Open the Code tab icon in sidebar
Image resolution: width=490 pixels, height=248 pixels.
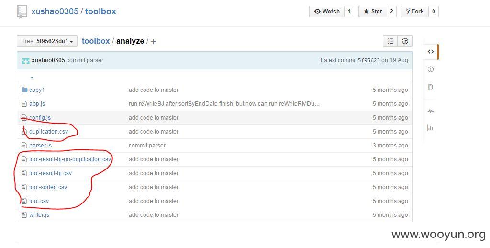click(431, 52)
